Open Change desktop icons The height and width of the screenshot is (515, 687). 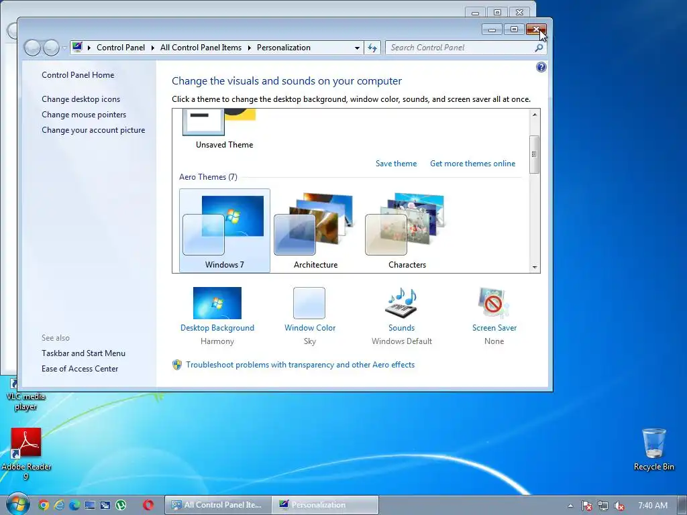tap(81, 99)
